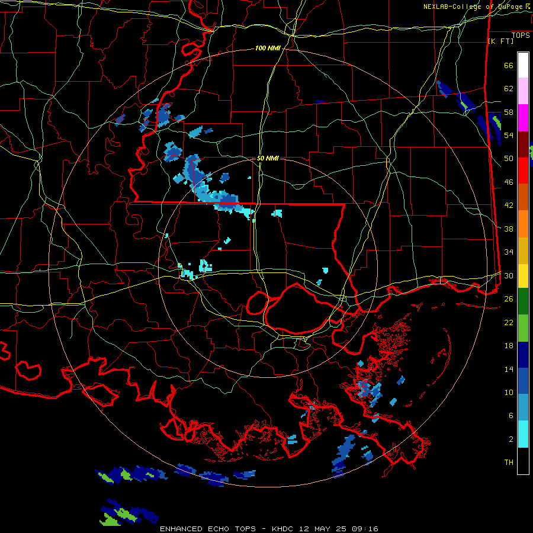Click the ENHANCED ECHO TOPS caption
This screenshot has height=533, width=533.
coord(208,529)
